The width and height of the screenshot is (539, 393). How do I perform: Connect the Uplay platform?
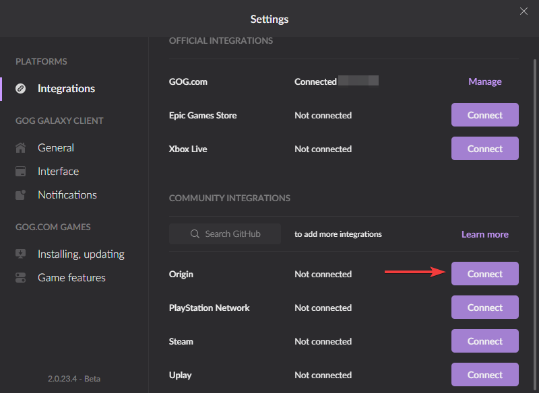484,374
